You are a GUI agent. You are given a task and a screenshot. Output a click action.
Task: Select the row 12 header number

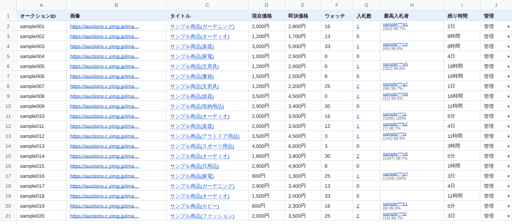pos(8,126)
